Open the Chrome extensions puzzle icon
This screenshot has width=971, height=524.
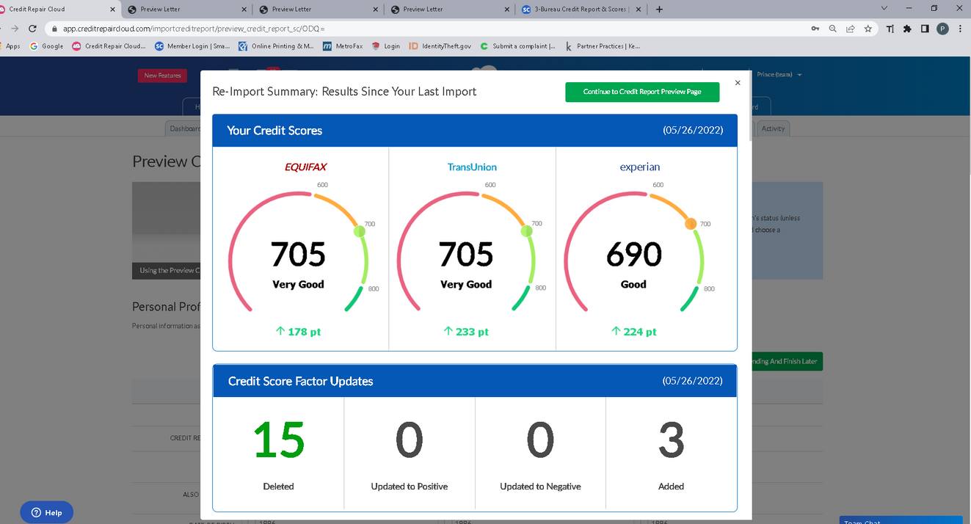[x=907, y=29]
